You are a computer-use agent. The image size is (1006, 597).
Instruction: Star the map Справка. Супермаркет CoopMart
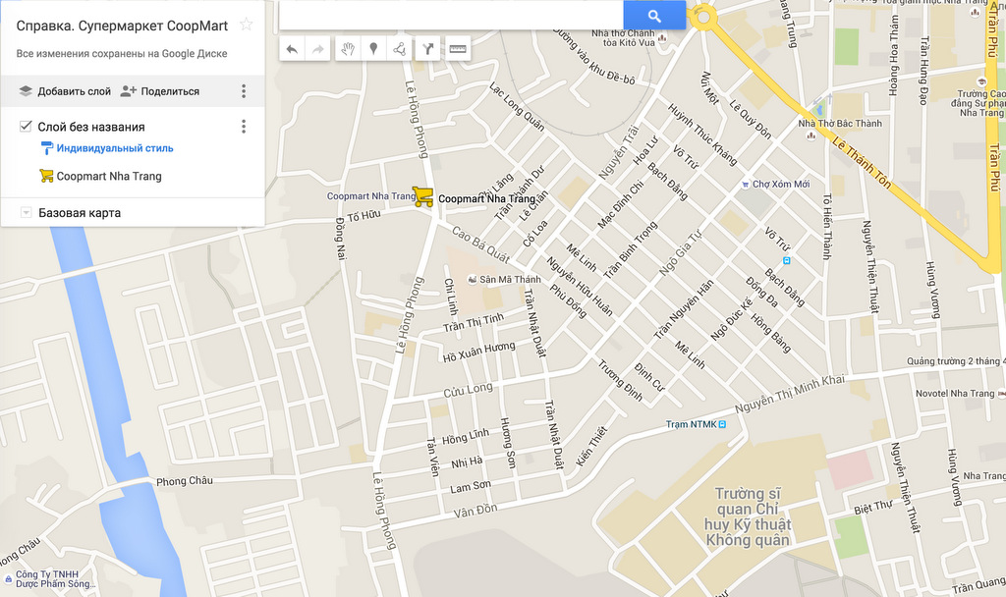click(x=246, y=25)
